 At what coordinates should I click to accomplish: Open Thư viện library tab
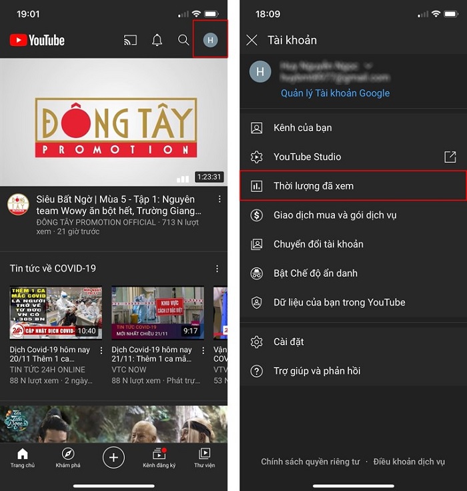pos(205,458)
